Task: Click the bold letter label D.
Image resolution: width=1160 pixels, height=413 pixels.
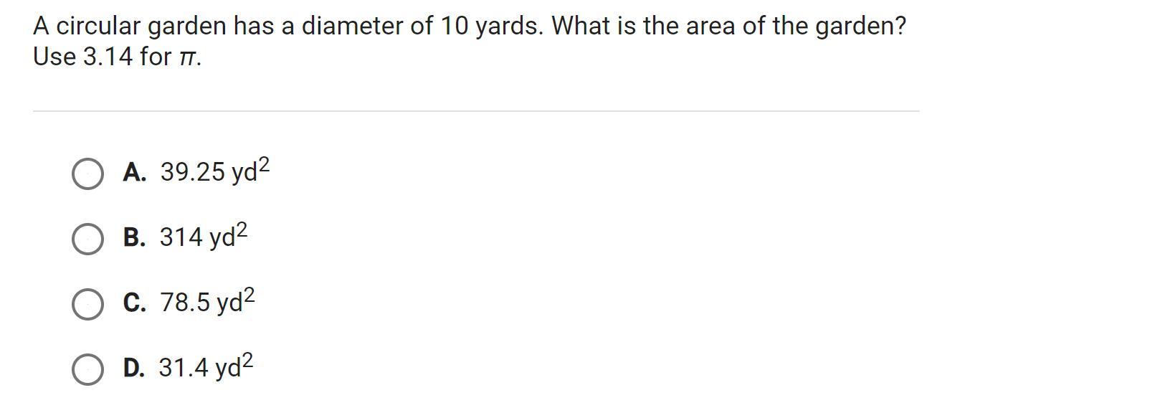Action: 134,368
